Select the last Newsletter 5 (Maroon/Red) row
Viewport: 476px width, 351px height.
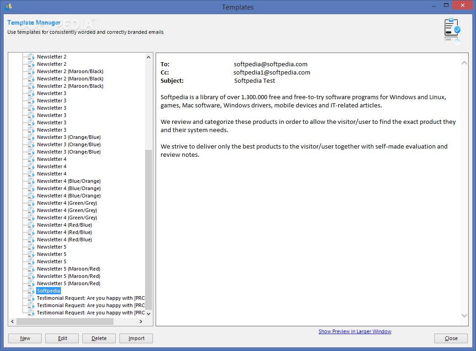point(69,283)
